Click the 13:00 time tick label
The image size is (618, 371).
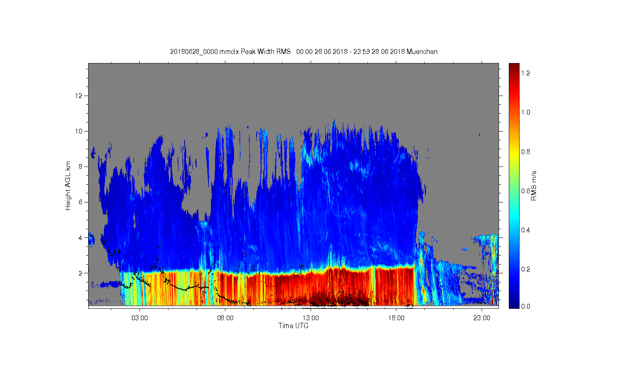[311, 318]
